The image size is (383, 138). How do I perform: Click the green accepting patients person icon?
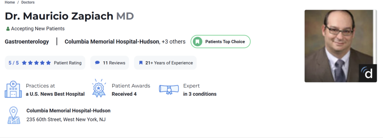(8, 29)
